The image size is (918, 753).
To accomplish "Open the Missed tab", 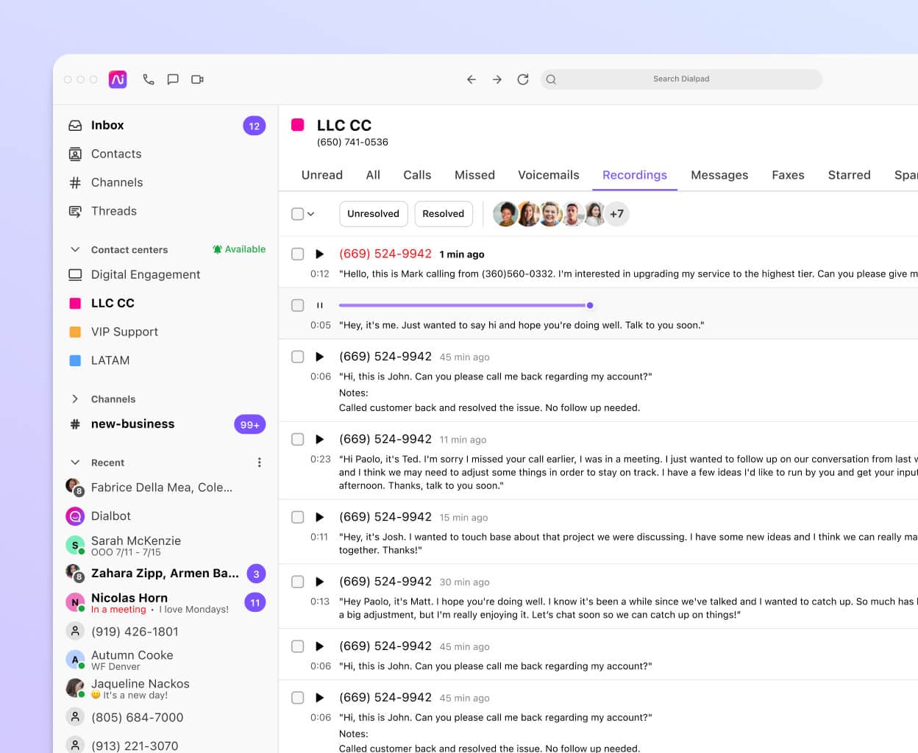I will (474, 175).
